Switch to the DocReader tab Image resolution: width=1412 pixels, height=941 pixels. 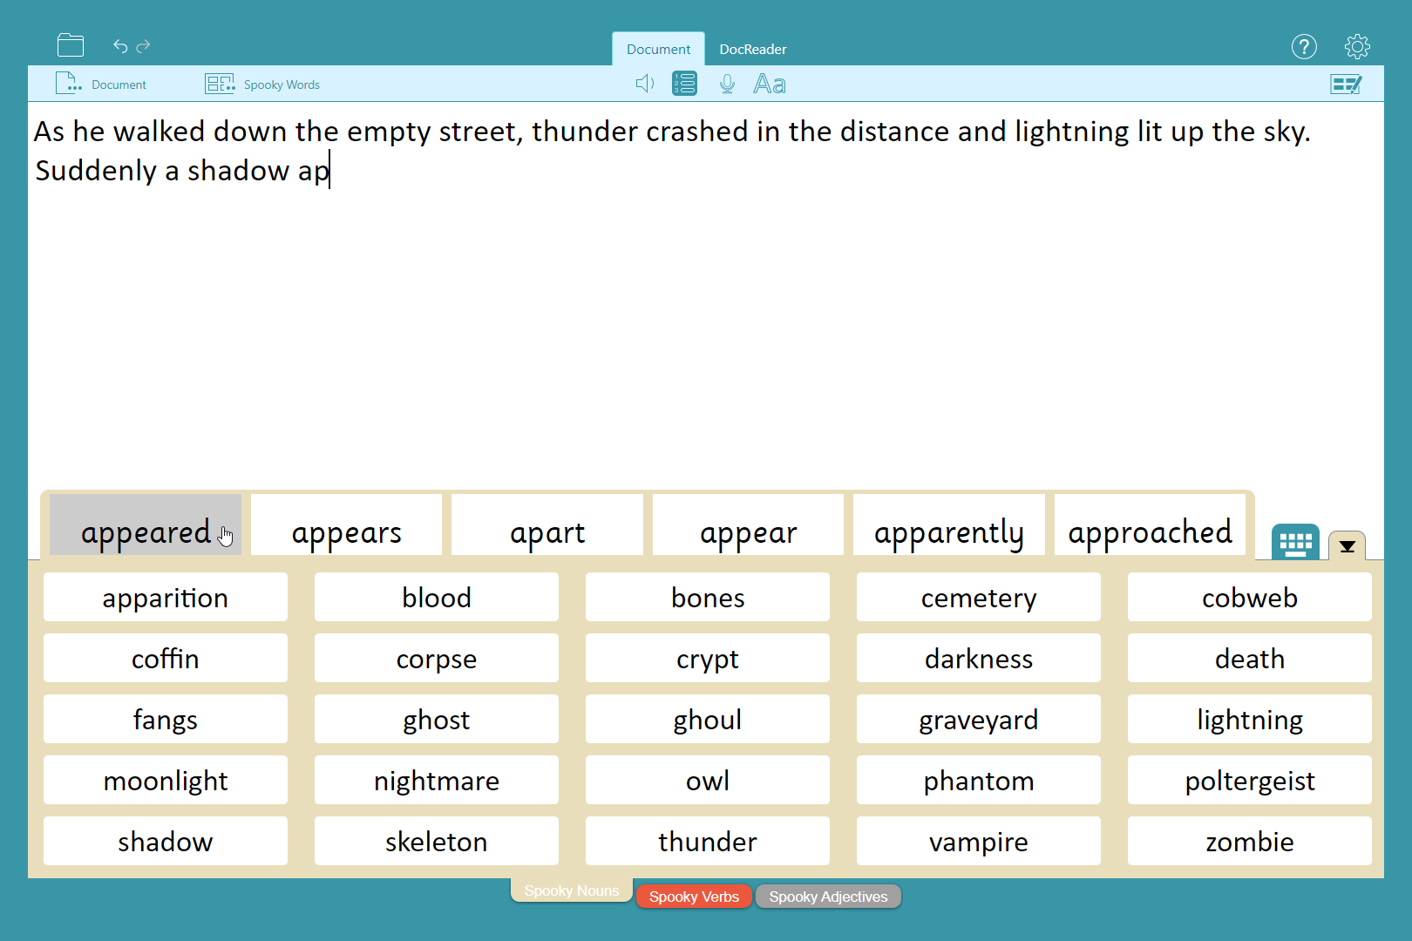(752, 50)
